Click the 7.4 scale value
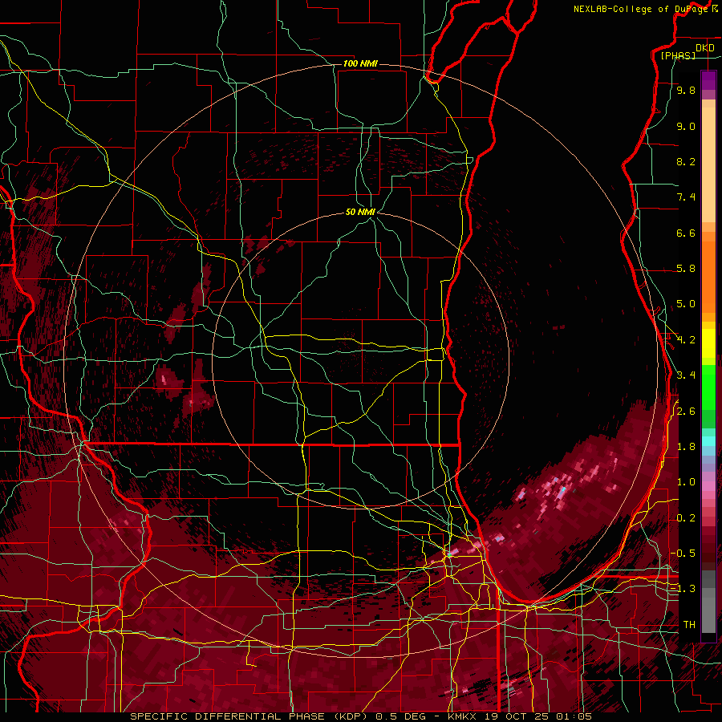722x722 pixels. 686,197
